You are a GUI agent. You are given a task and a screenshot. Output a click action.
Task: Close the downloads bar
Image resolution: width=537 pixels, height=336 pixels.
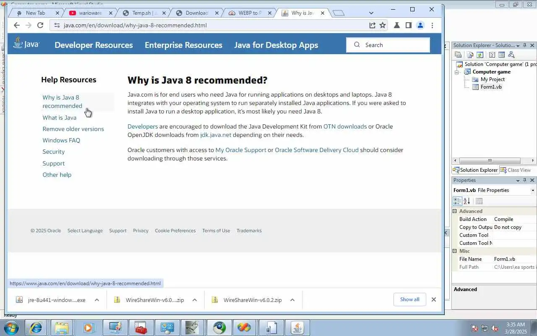[434, 299]
